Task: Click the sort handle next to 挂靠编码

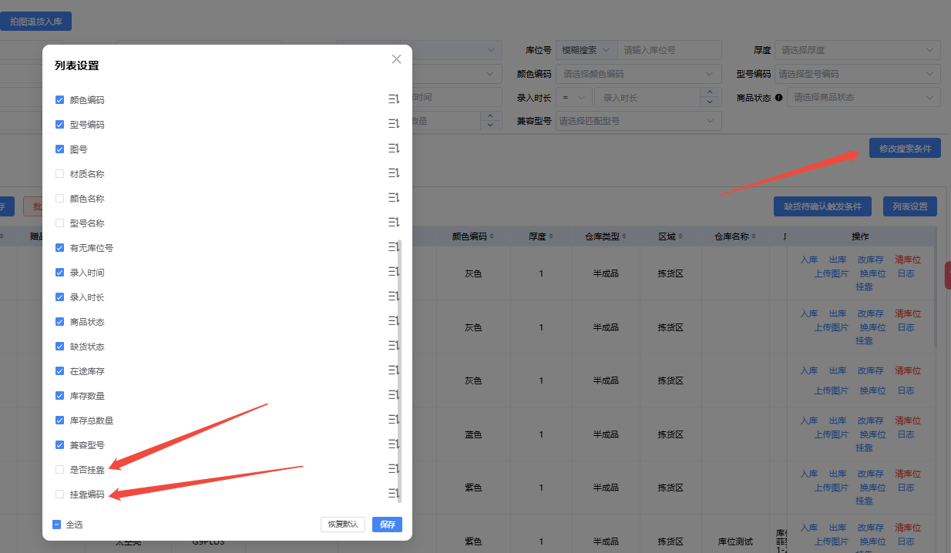Action: (x=393, y=494)
